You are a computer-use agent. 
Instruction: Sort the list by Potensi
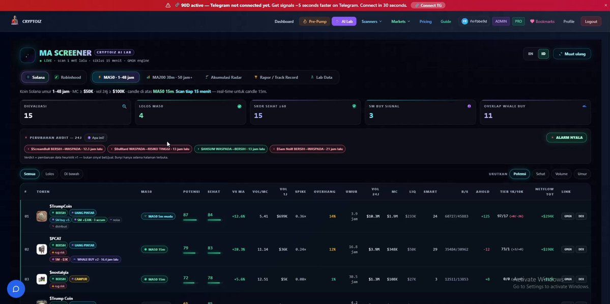point(520,174)
